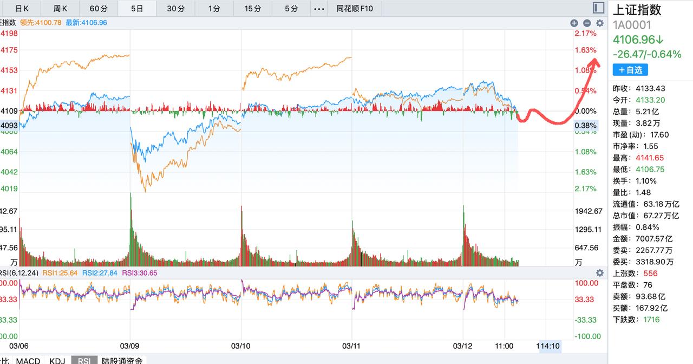Click the 03/10 date marker on timeline
The image size is (693, 364).
pyautogui.click(x=241, y=346)
